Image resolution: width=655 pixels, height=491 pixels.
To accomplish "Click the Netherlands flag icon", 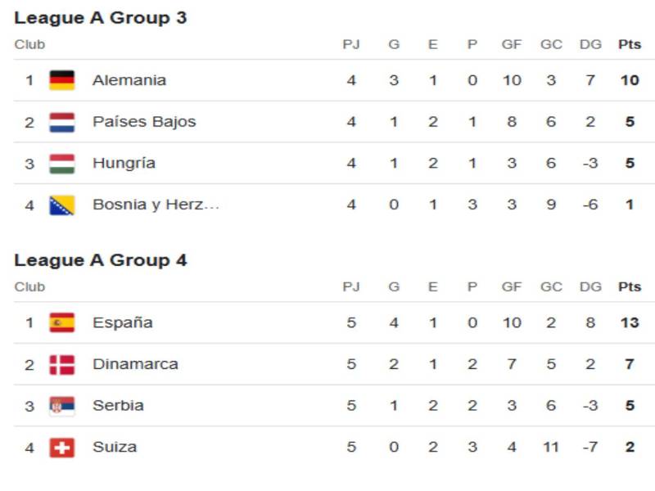I will [x=61, y=122].
